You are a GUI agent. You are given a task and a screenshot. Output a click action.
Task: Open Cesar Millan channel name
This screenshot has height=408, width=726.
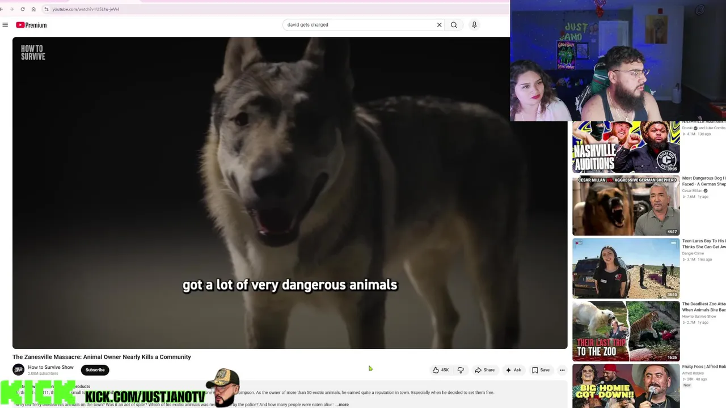coord(692,191)
